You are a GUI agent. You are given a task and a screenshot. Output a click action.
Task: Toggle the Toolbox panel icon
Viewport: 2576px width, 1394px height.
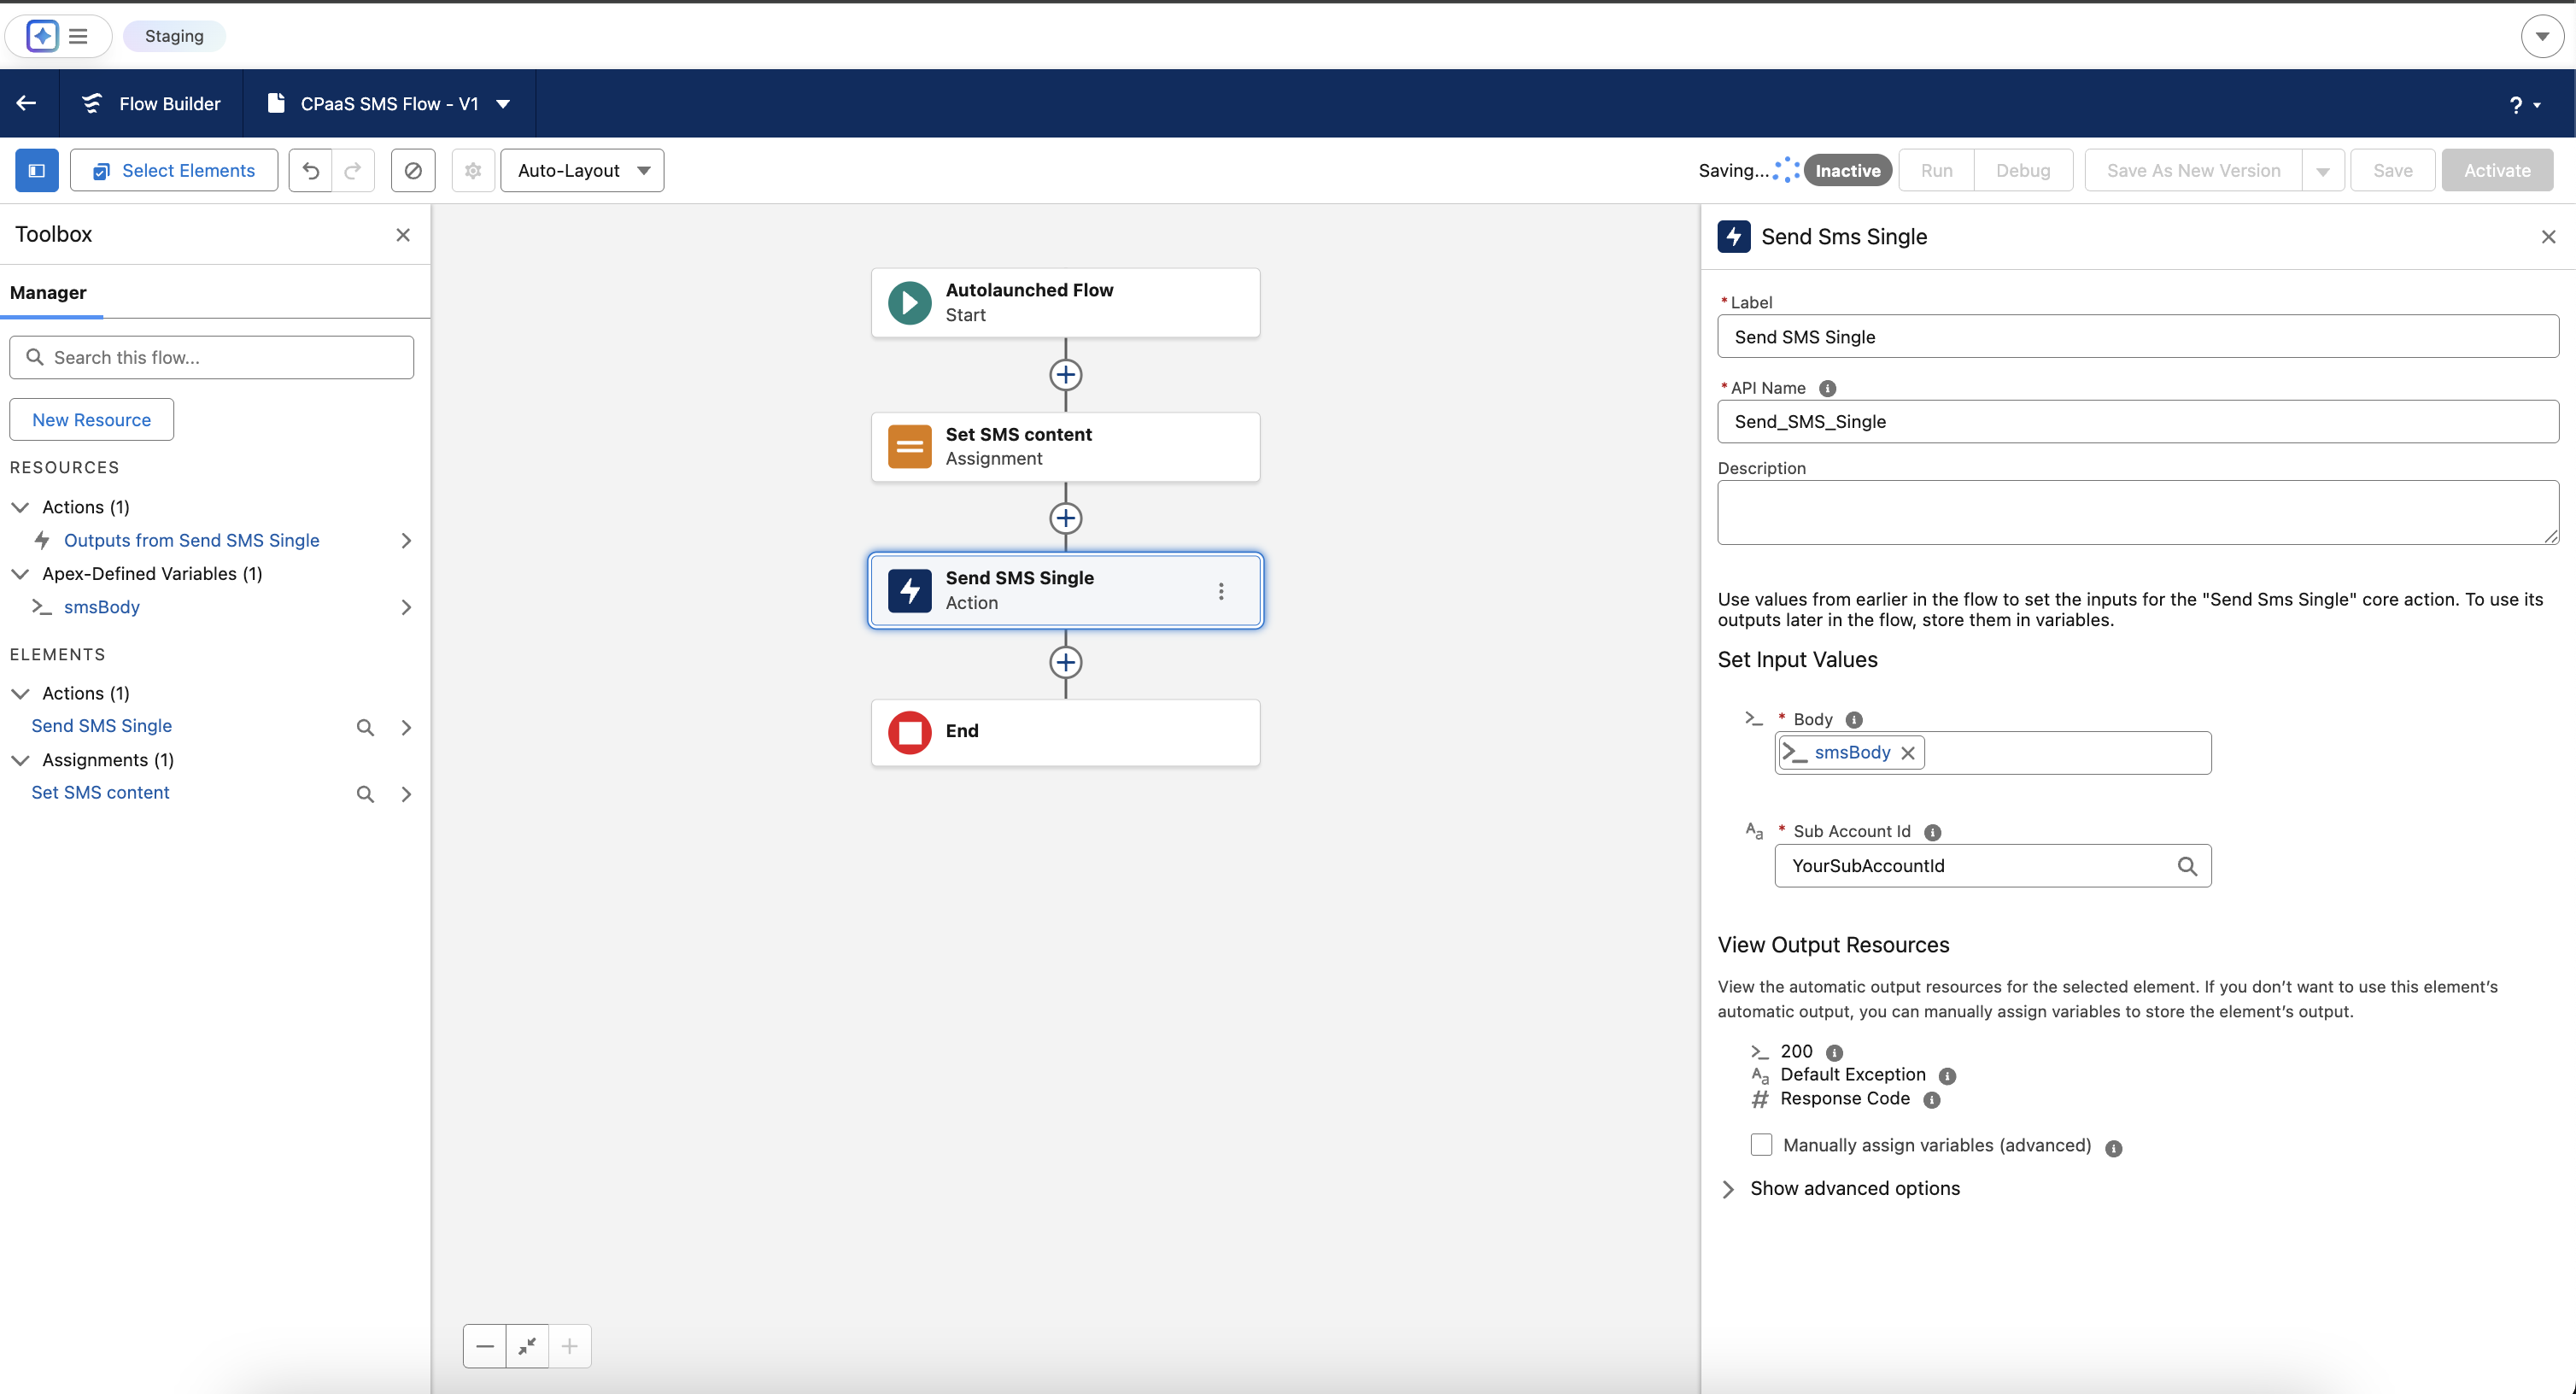37,170
